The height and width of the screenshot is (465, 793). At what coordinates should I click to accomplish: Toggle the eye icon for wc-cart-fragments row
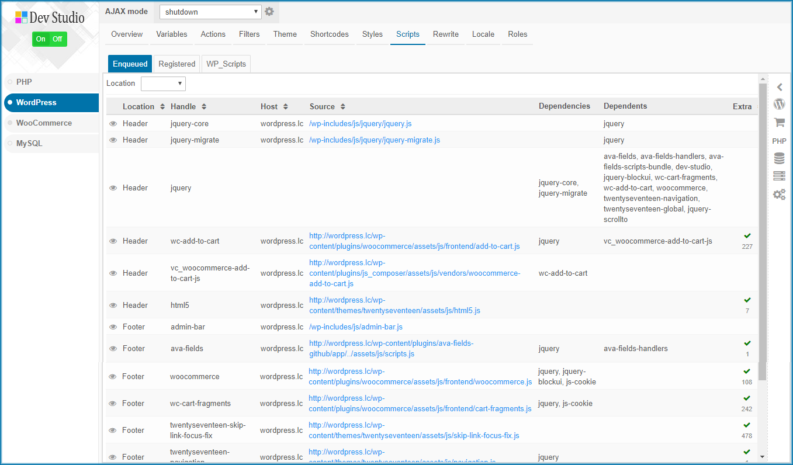click(113, 404)
